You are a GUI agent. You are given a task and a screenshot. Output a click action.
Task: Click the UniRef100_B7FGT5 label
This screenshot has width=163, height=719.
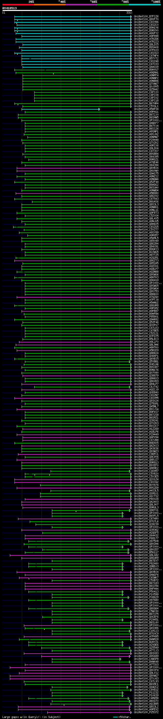(x=146, y=336)
